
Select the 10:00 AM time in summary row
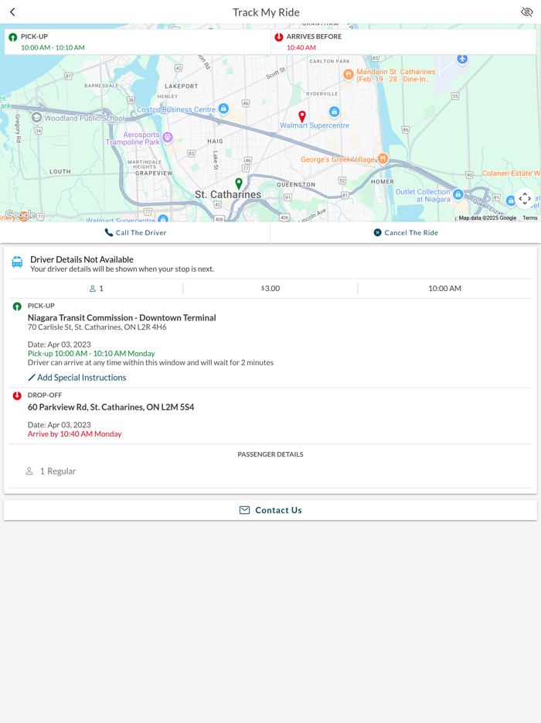[444, 289]
